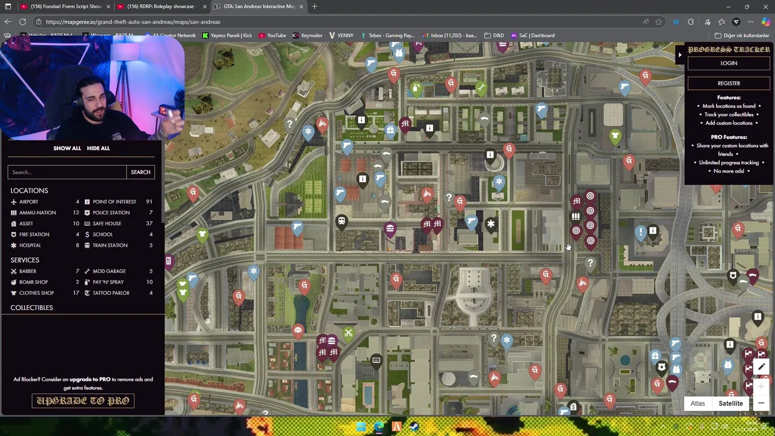
Task: Go back with the browser back arrow
Action: click(7, 22)
